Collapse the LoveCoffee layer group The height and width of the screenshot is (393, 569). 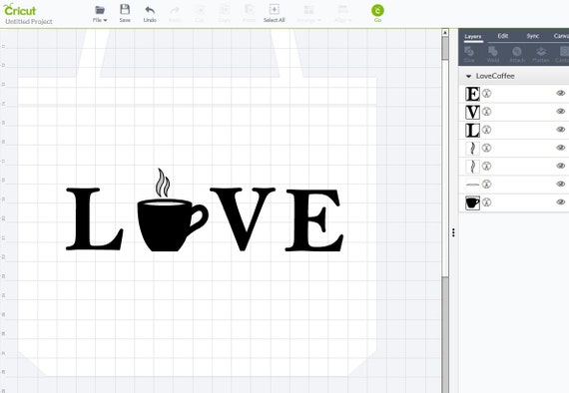point(468,76)
